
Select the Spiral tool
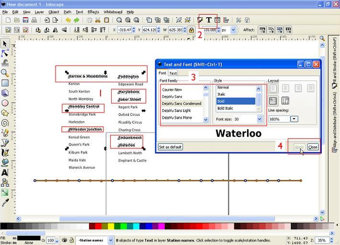(x=5, y=123)
